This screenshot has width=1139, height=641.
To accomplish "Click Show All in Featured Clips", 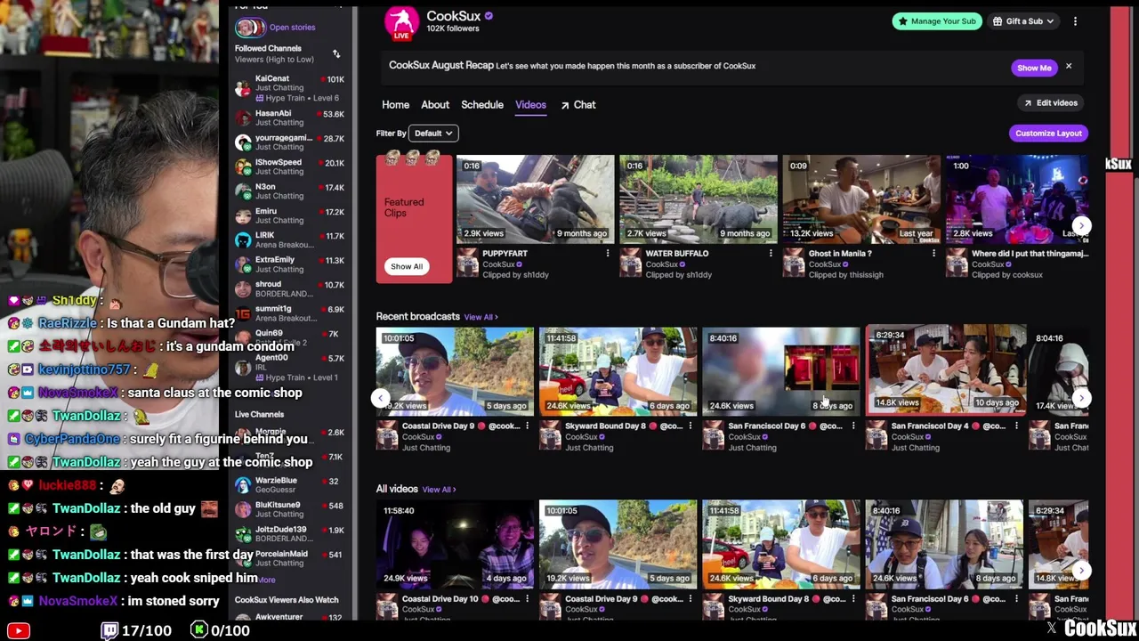I will point(407,266).
